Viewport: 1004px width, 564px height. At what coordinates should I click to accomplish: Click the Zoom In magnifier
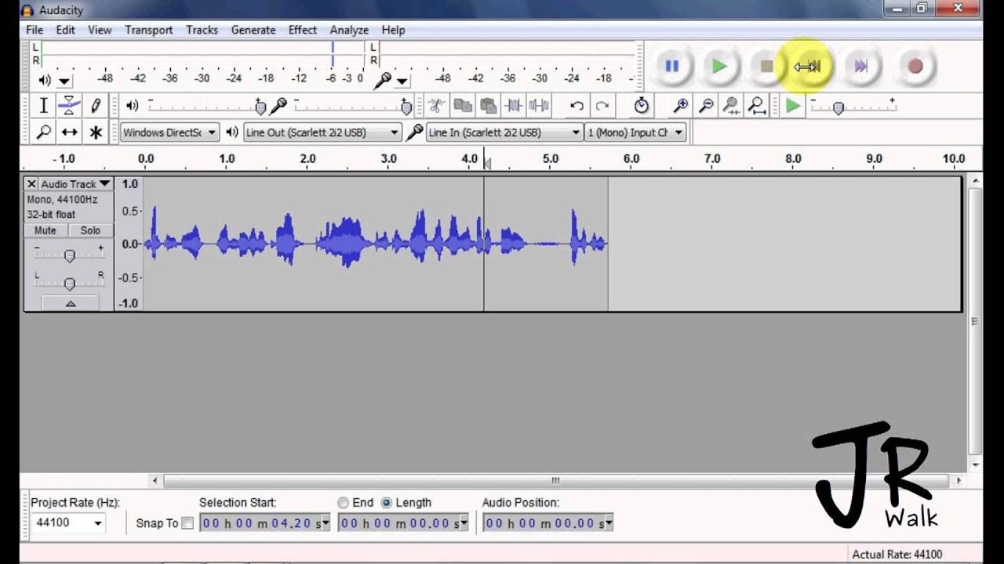tap(681, 105)
